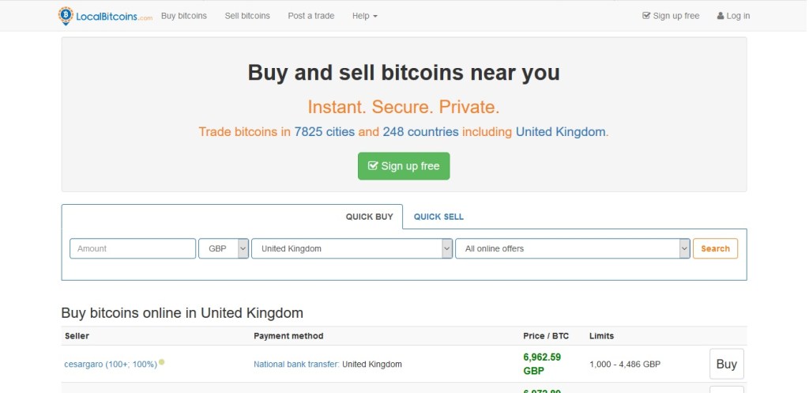The height and width of the screenshot is (393, 809).
Task: Click Buy button for cesargaro's offer
Action: [x=726, y=364]
